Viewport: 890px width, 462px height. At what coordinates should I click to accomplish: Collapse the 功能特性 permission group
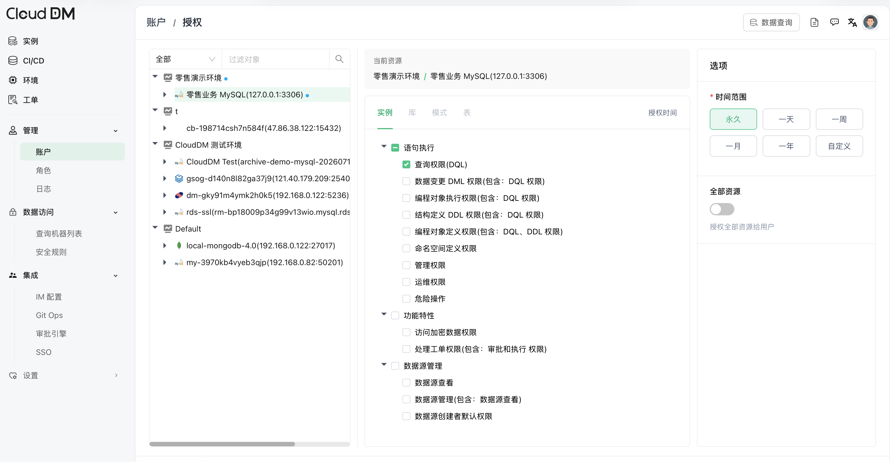point(384,314)
